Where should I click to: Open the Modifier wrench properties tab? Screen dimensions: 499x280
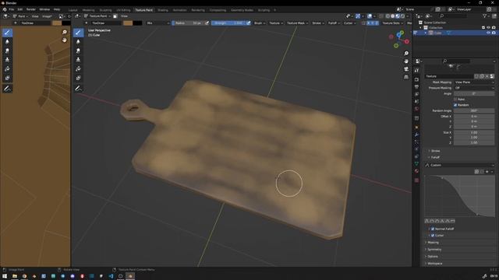tap(416, 135)
